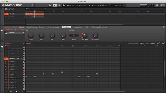Adjust the Drive knob
This screenshot has height=93, width=166.
pyautogui.click(x=41, y=36)
